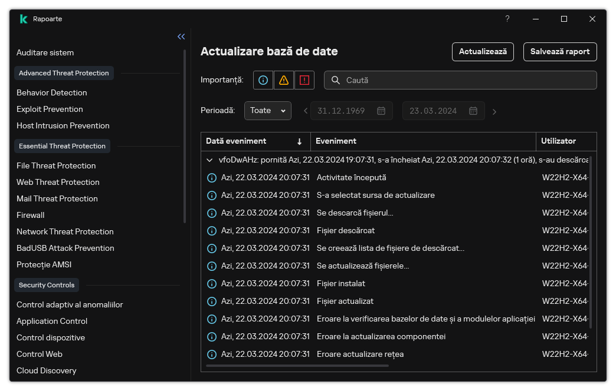Click the help question mark icon
The image size is (616, 391).
(507, 19)
